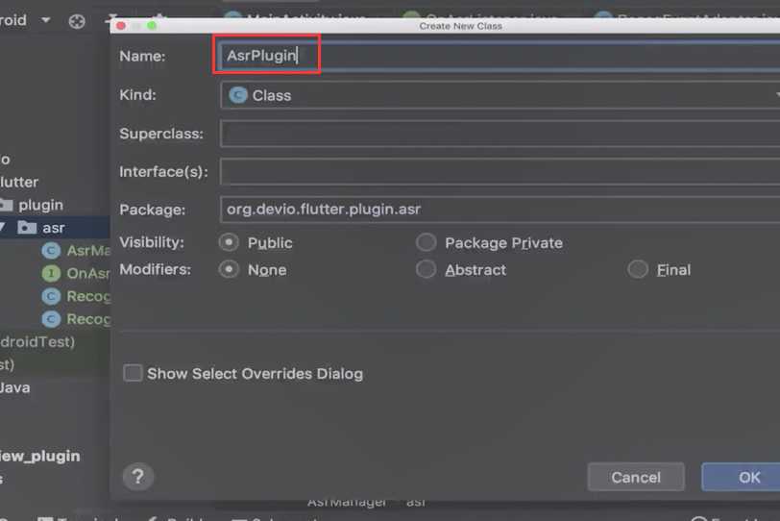
Task: Select Public visibility radio button
Action: point(229,242)
